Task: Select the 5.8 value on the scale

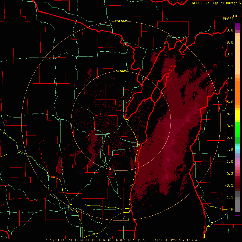Action: 230,90
